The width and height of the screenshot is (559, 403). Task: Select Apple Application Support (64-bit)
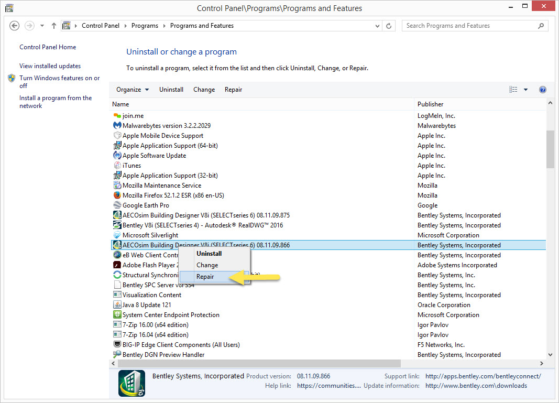tap(328, 146)
